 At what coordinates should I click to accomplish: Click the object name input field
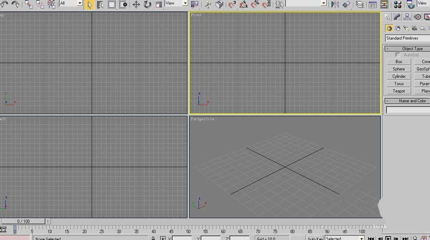pos(408,110)
